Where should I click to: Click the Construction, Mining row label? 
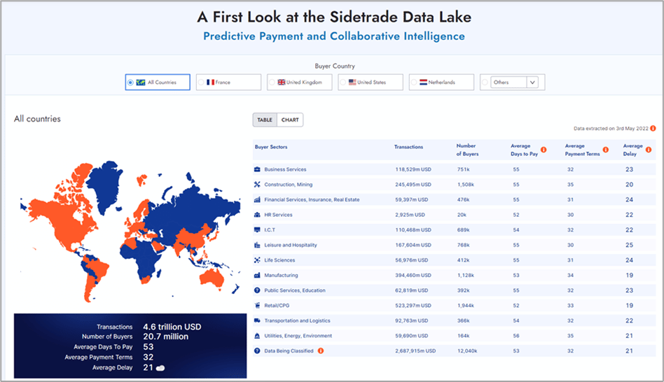289,185
